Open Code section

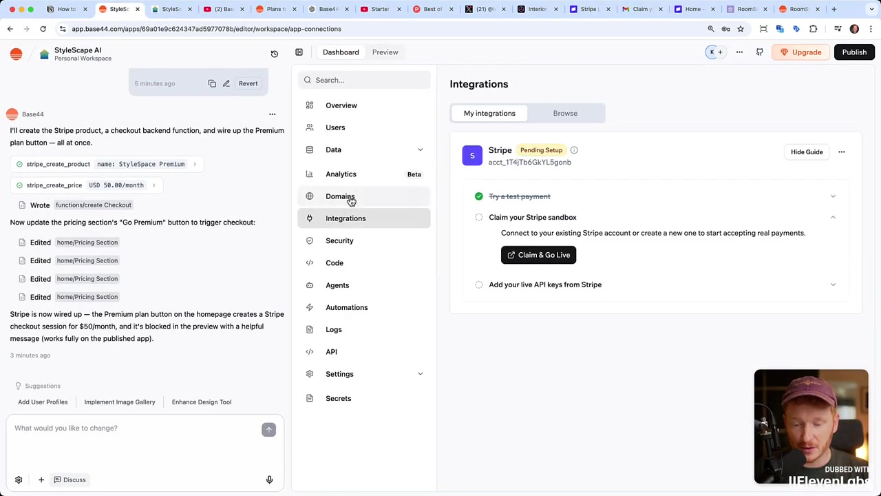(x=364, y=262)
